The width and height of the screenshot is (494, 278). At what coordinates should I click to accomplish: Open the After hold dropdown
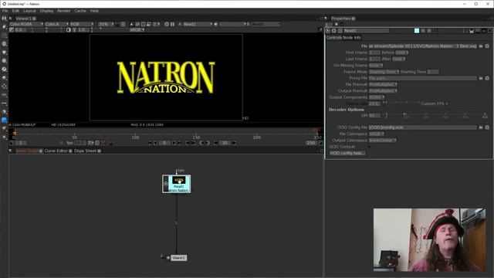click(x=399, y=59)
